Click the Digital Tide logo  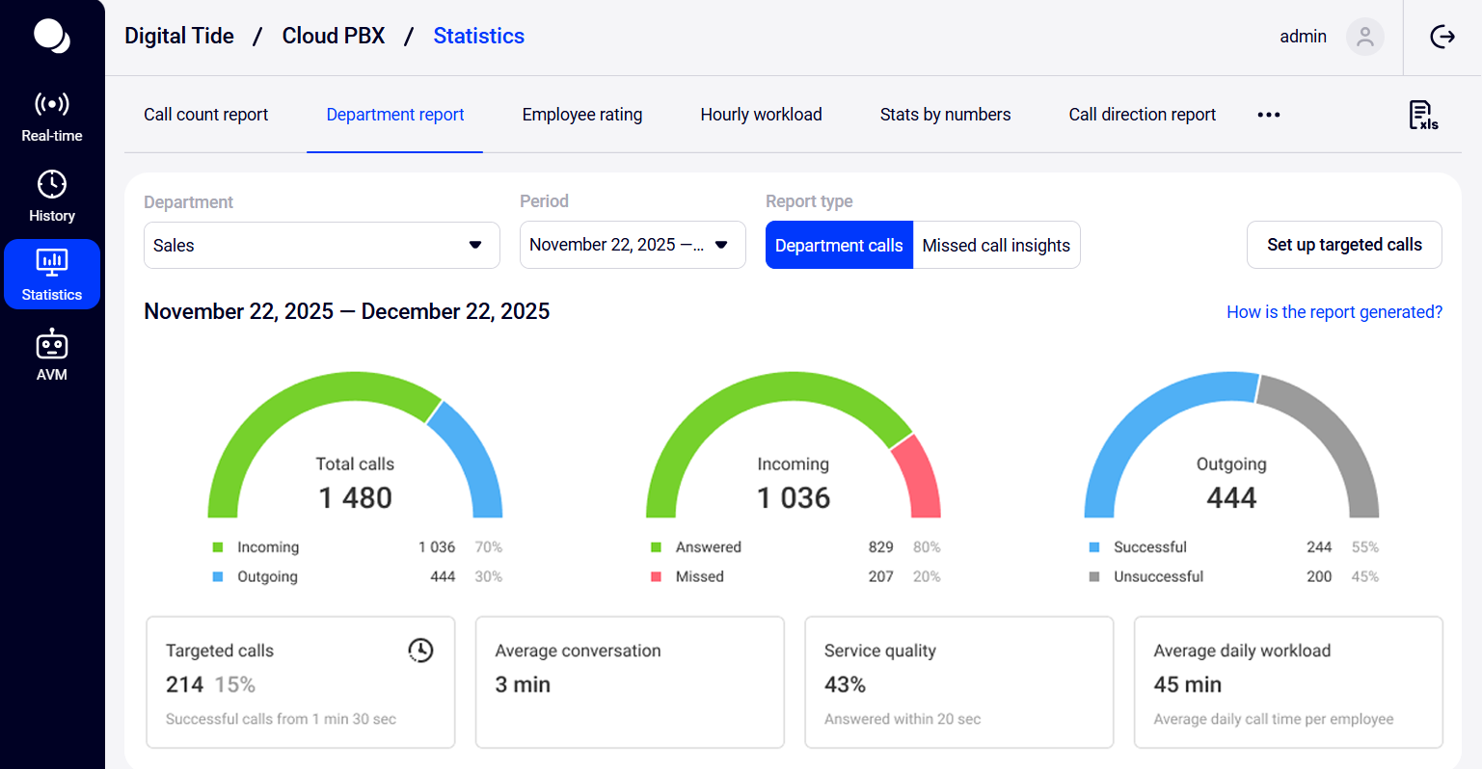pos(52,37)
